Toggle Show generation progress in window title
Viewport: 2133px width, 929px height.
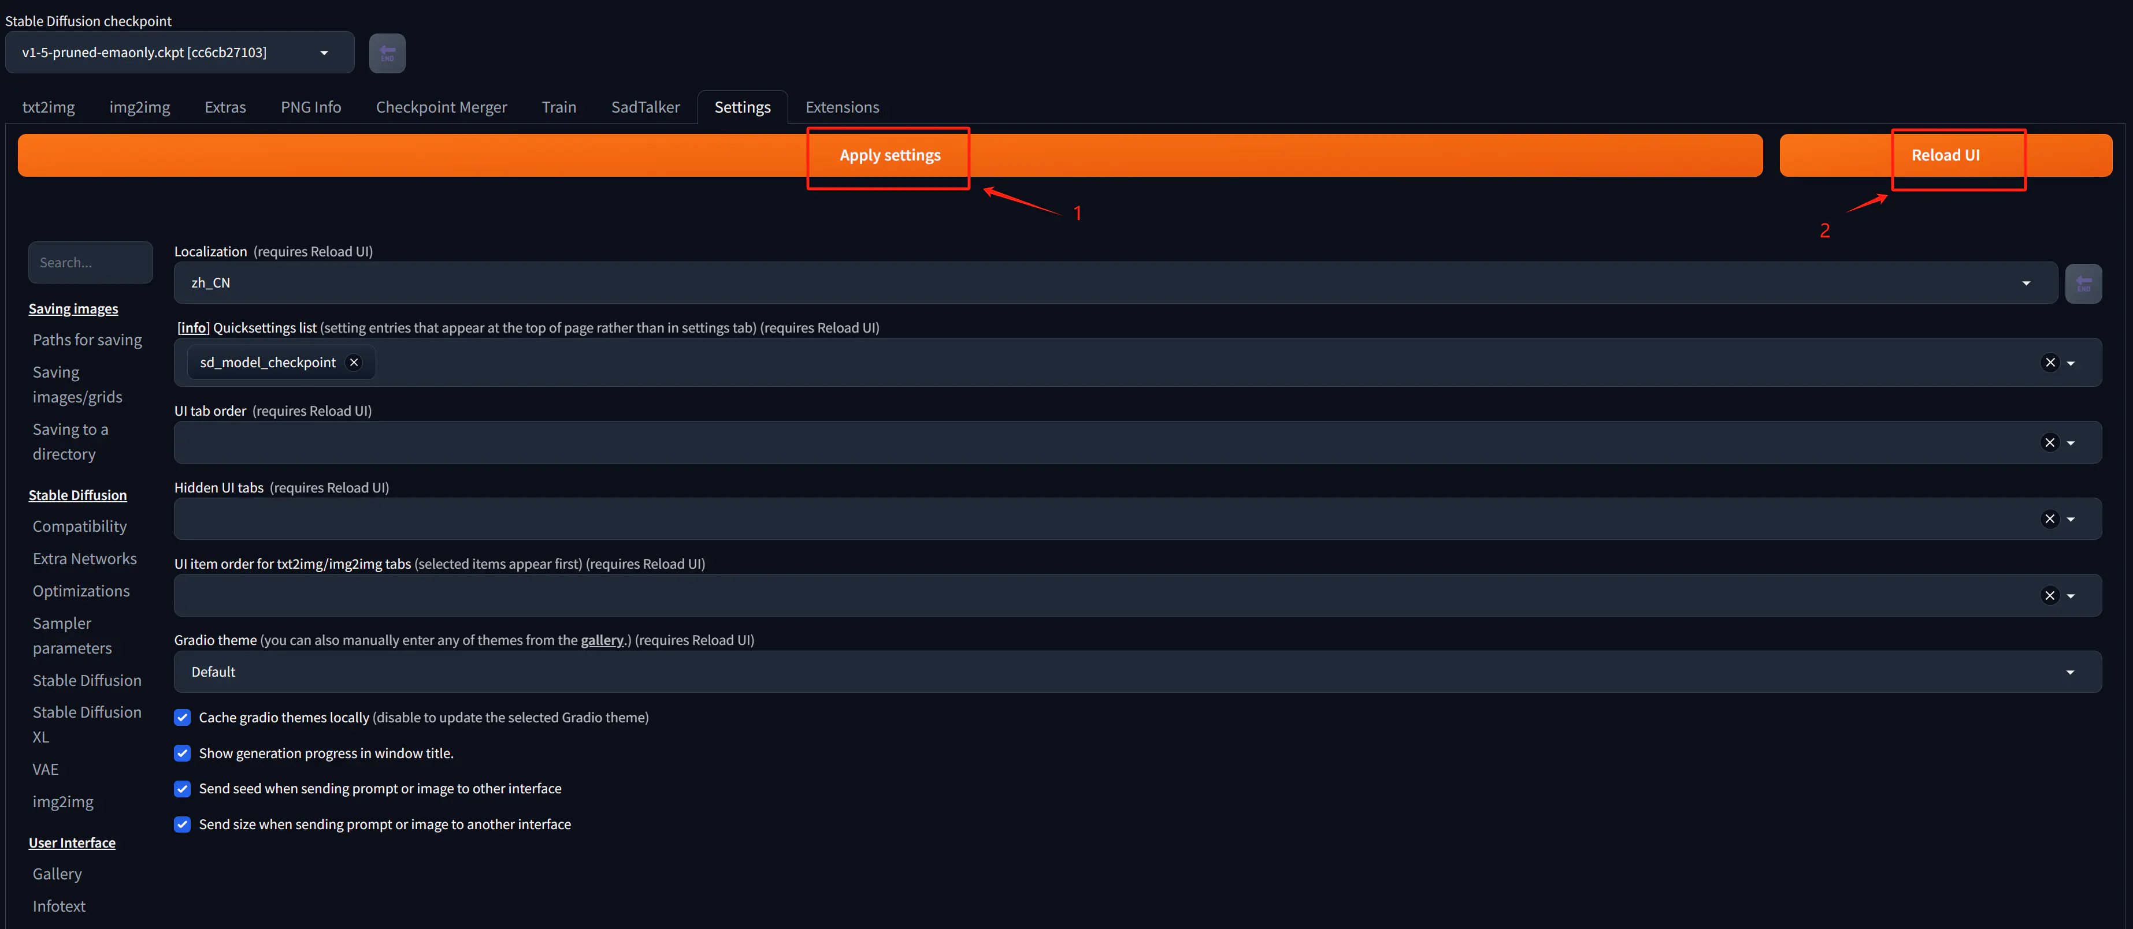[182, 753]
